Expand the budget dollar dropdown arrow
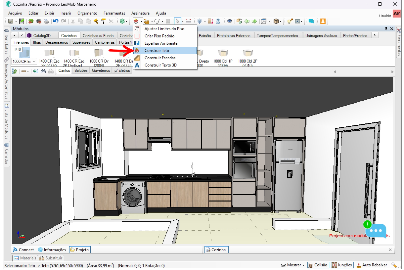Screen dimensions: 404x270 (127, 21)
